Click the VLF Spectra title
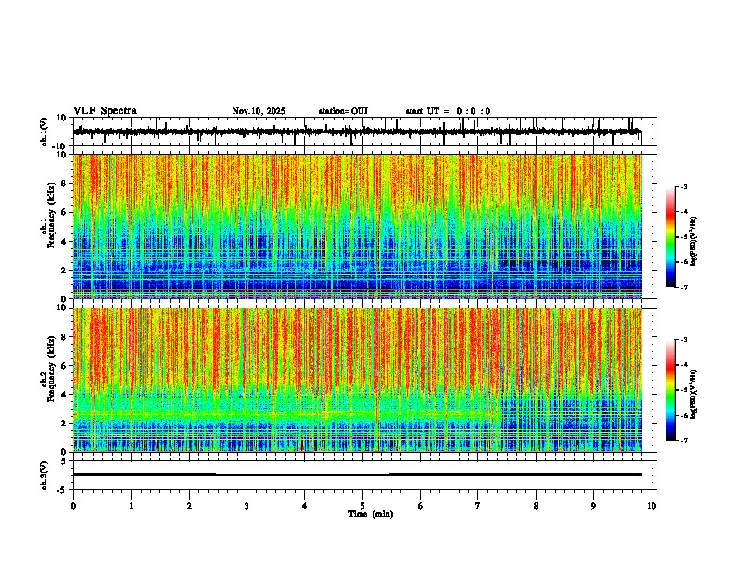 point(105,111)
